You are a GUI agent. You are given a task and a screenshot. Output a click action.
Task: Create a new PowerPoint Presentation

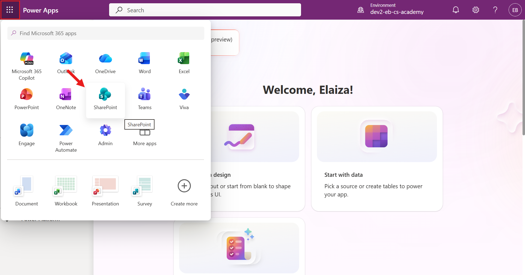105,191
